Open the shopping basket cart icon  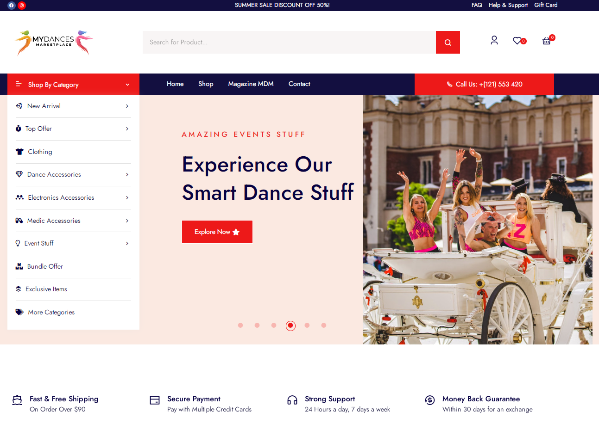pos(547,41)
